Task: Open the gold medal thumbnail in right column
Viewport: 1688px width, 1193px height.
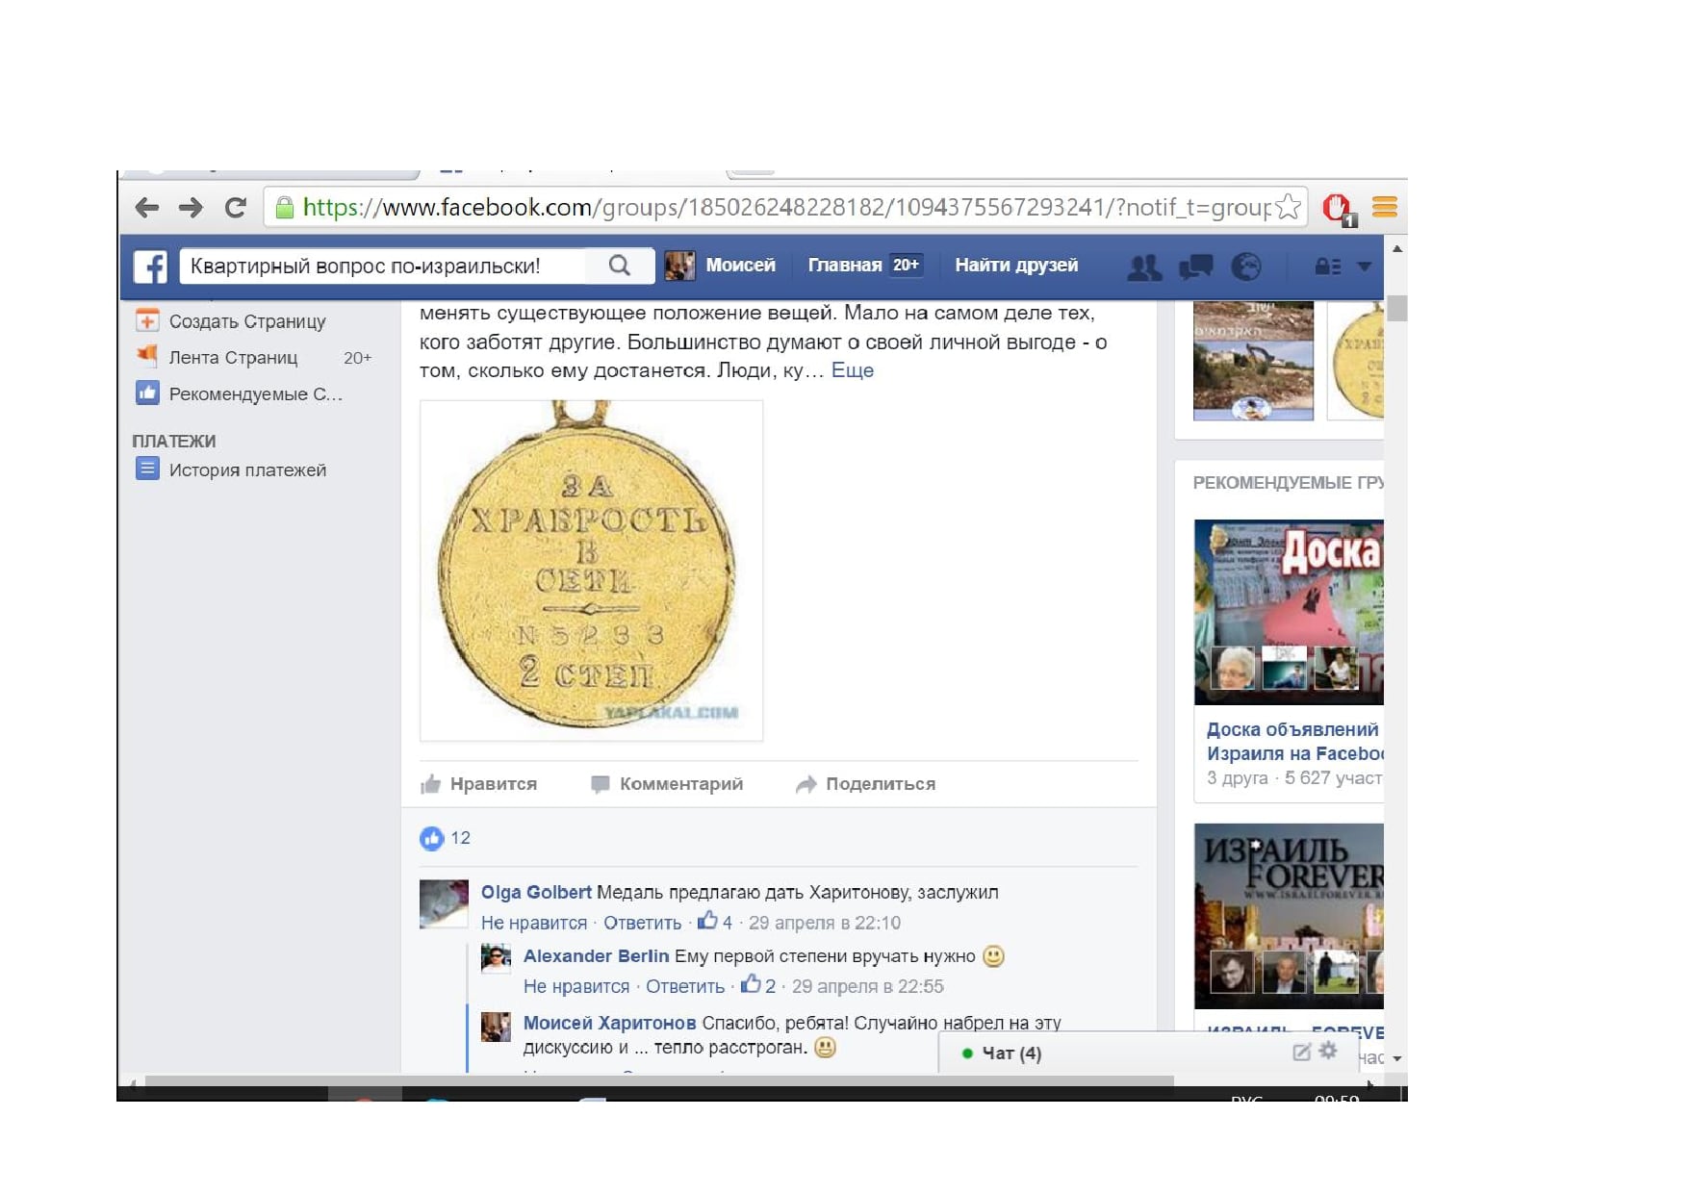Action: coord(1355,361)
